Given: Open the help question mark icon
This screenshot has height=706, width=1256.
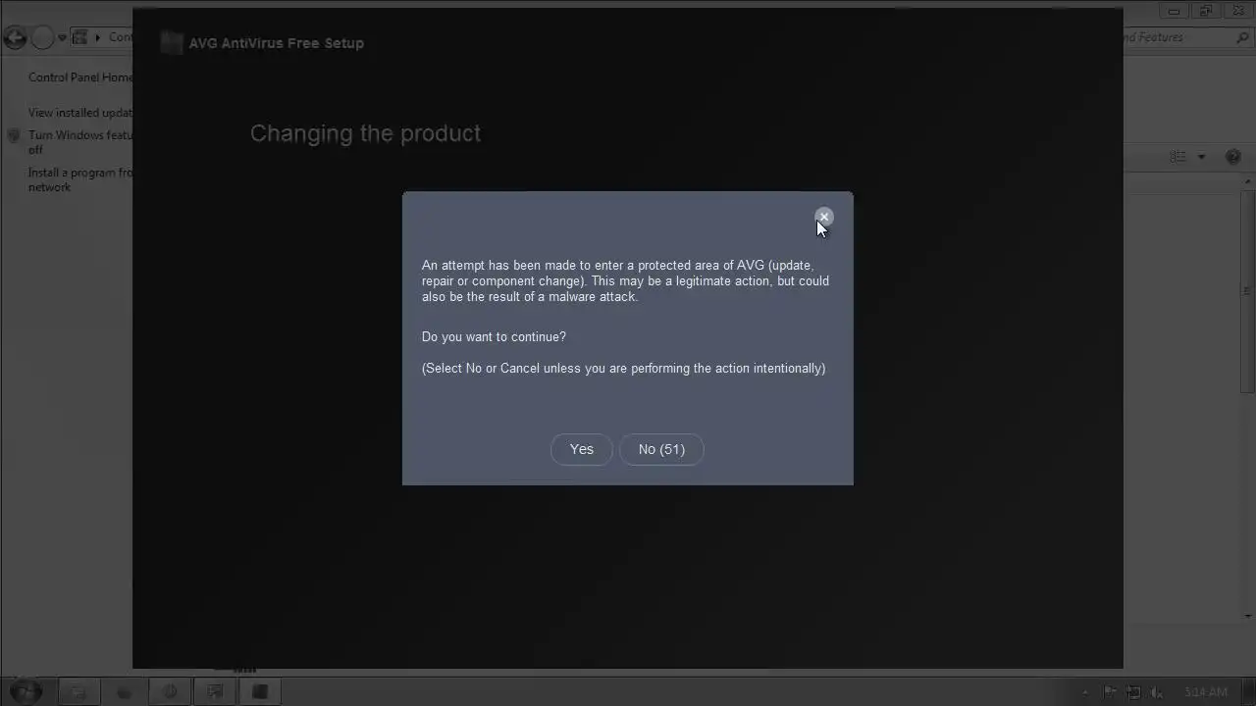Looking at the screenshot, I should click(x=1233, y=157).
